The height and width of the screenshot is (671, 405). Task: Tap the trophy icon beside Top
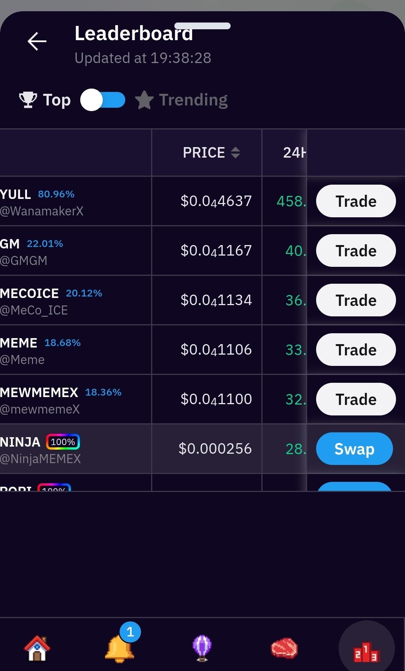tap(28, 100)
